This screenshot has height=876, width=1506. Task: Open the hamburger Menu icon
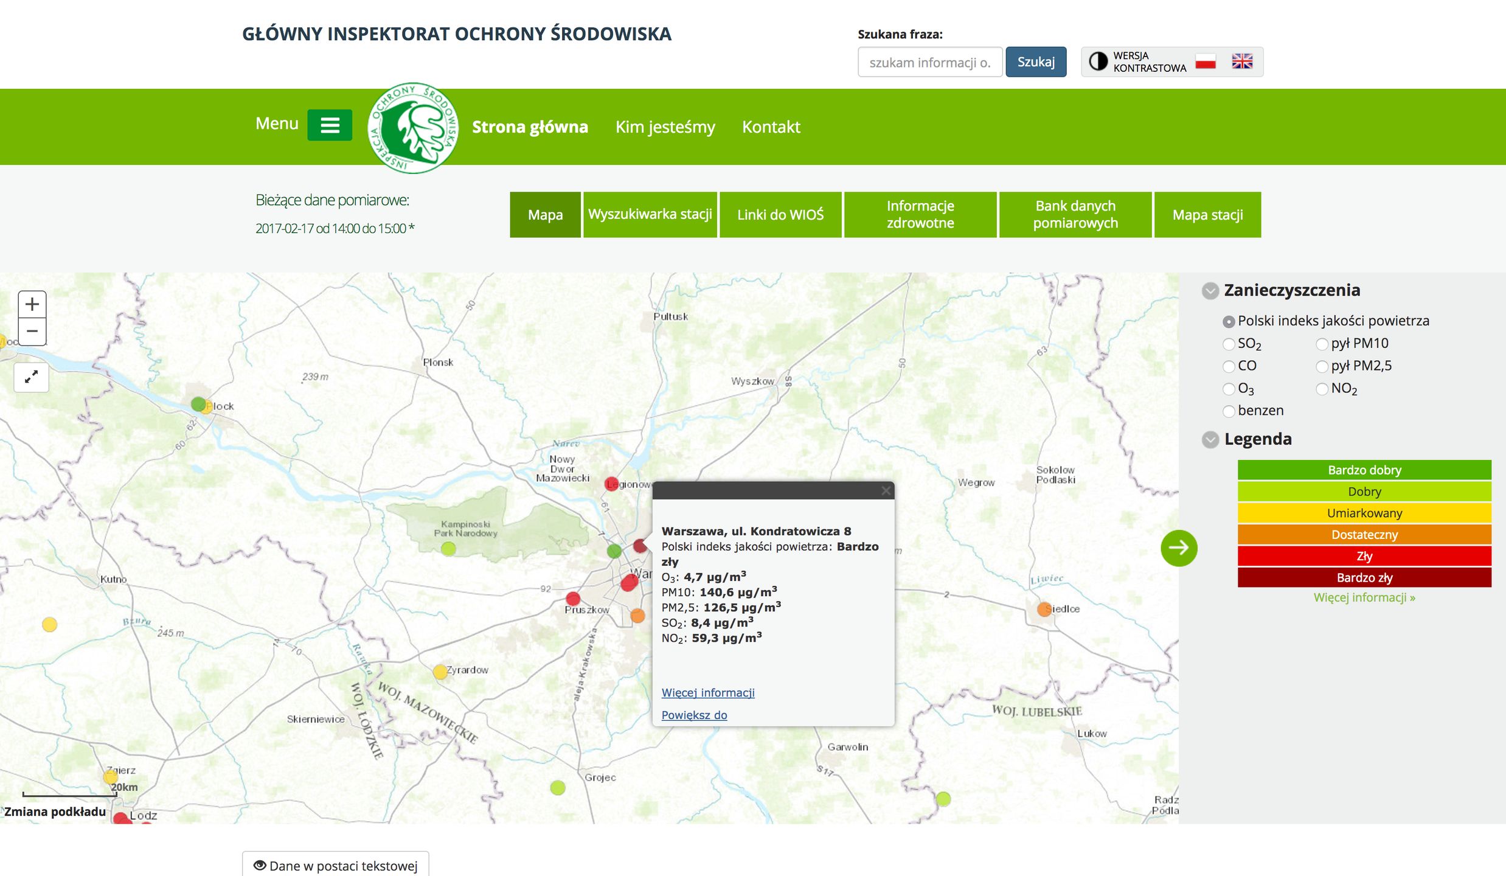click(330, 125)
